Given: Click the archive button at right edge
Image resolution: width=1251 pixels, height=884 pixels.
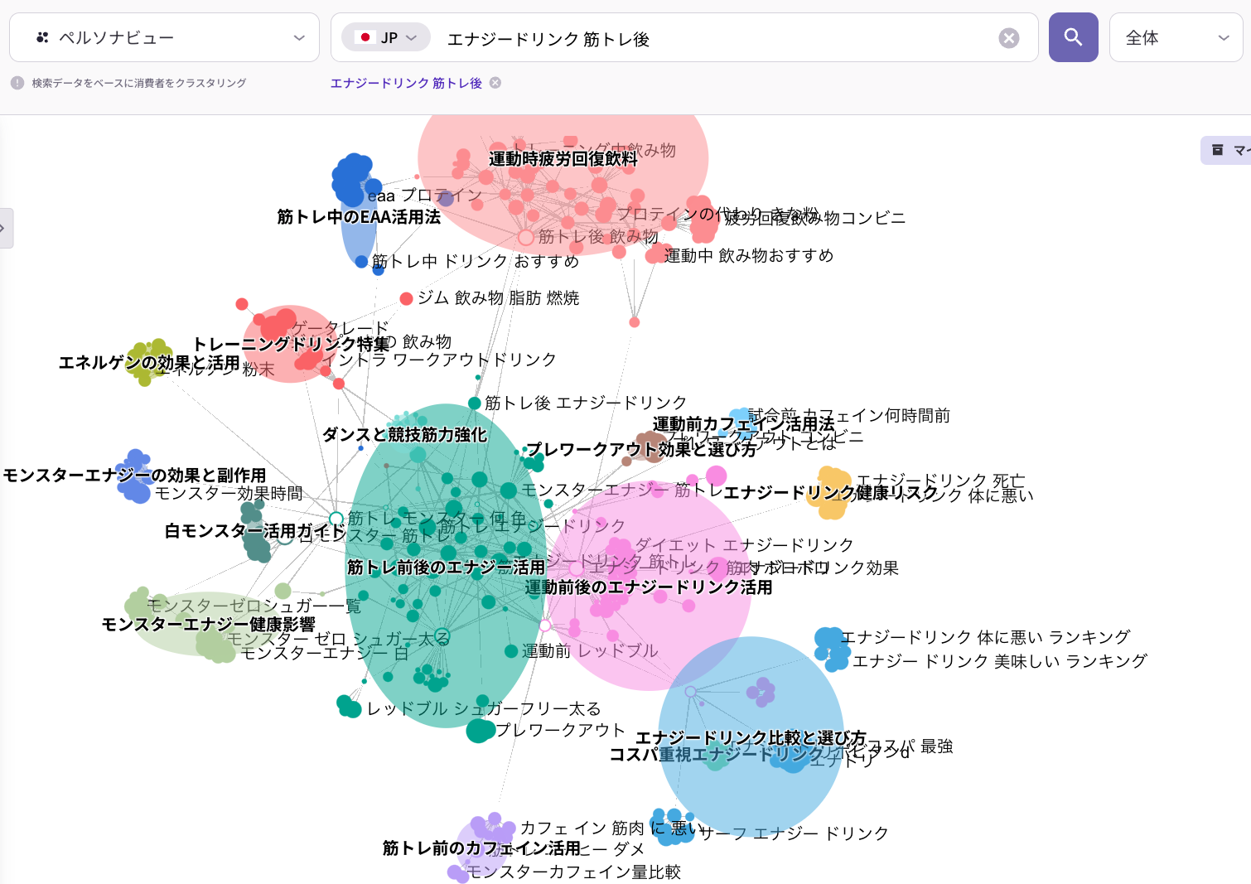Looking at the screenshot, I should tap(1226, 150).
